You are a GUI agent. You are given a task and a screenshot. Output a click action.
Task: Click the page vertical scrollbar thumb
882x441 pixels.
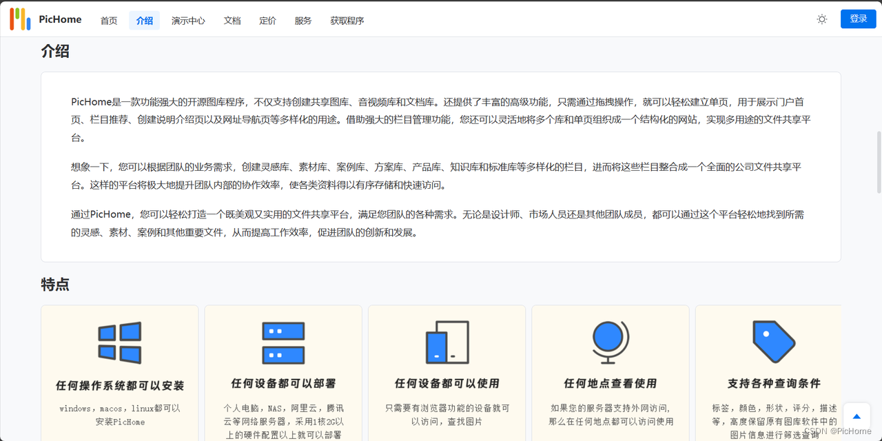(x=879, y=162)
